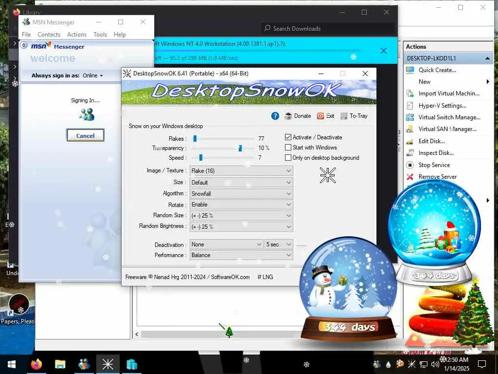Click the Donate coffee cup icon
The width and height of the screenshot is (498, 374).
point(288,116)
